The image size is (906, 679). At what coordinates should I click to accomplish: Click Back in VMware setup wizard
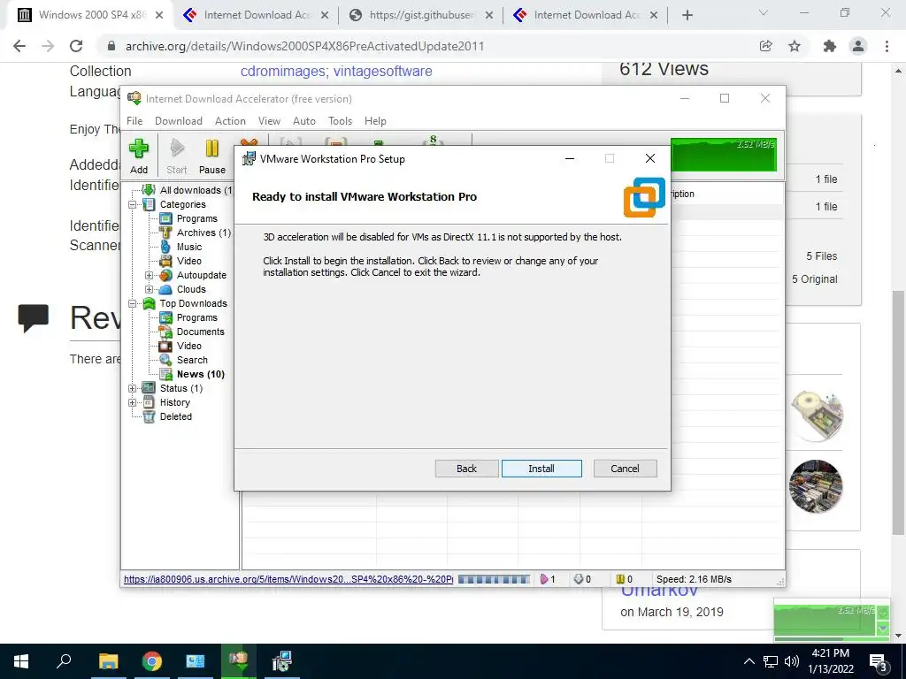click(466, 469)
